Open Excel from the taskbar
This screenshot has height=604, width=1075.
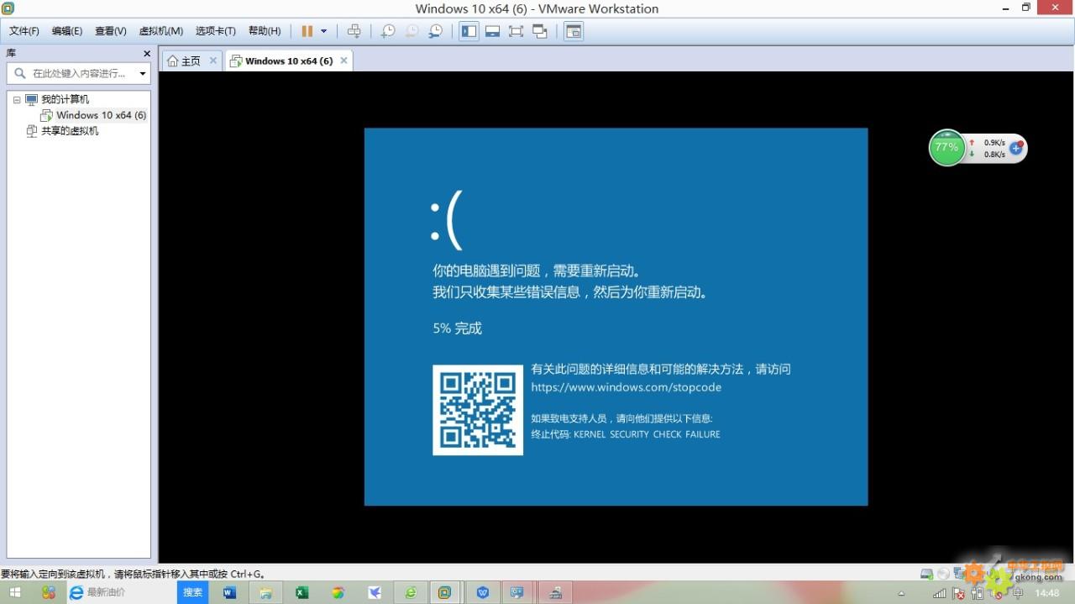pyautogui.click(x=302, y=592)
